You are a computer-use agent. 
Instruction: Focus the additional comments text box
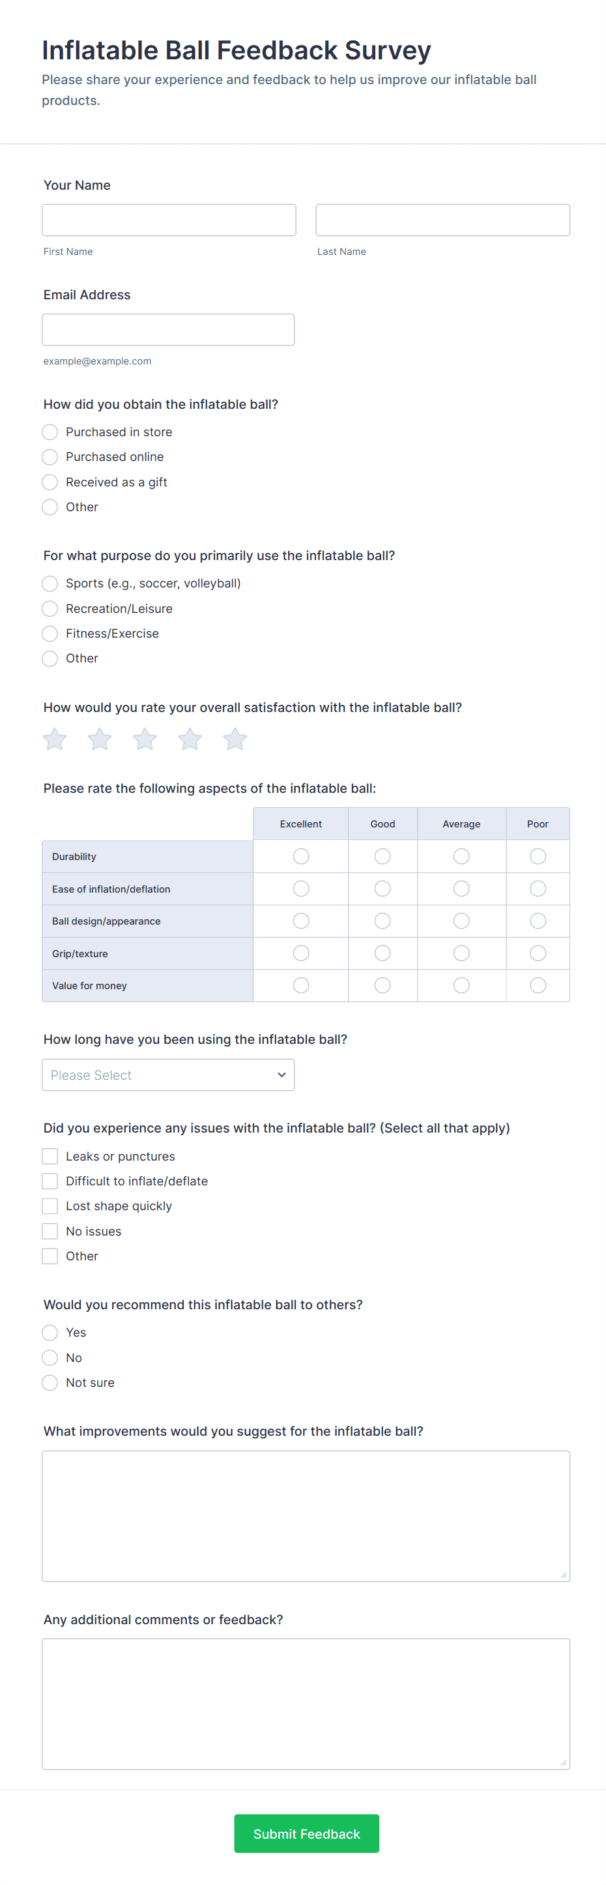(306, 1704)
